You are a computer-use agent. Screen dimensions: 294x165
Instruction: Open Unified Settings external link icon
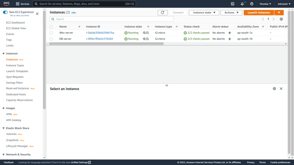[90, 162]
